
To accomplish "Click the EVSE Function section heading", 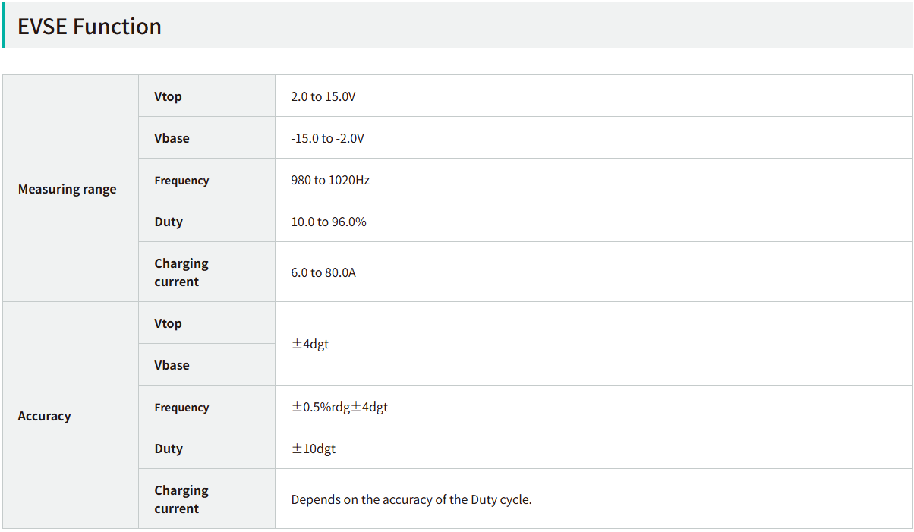I will (x=90, y=27).
